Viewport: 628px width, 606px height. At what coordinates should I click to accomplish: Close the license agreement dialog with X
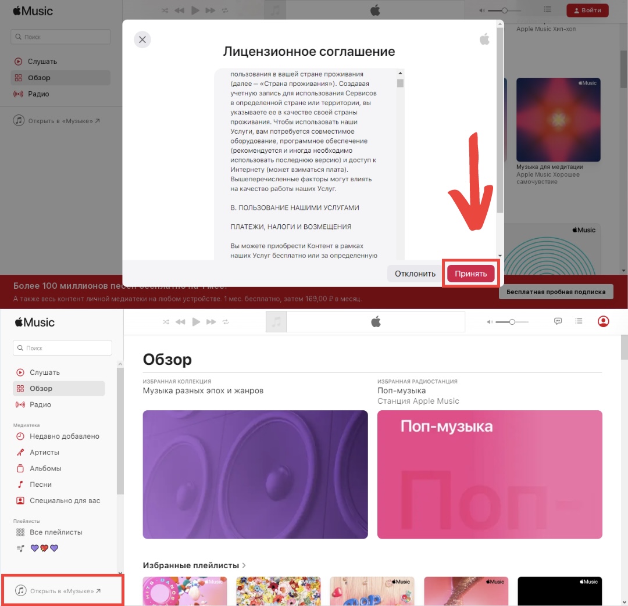coord(142,40)
